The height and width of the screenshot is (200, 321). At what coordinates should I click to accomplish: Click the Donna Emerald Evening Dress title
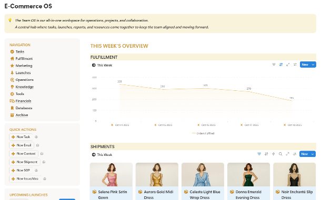point(248,195)
